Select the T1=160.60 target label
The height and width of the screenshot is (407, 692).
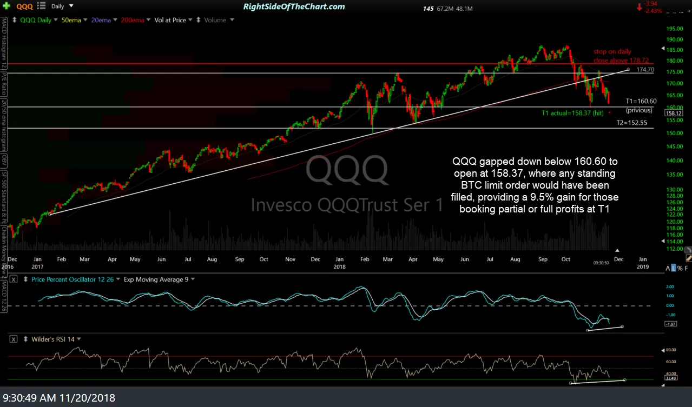(641, 101)
